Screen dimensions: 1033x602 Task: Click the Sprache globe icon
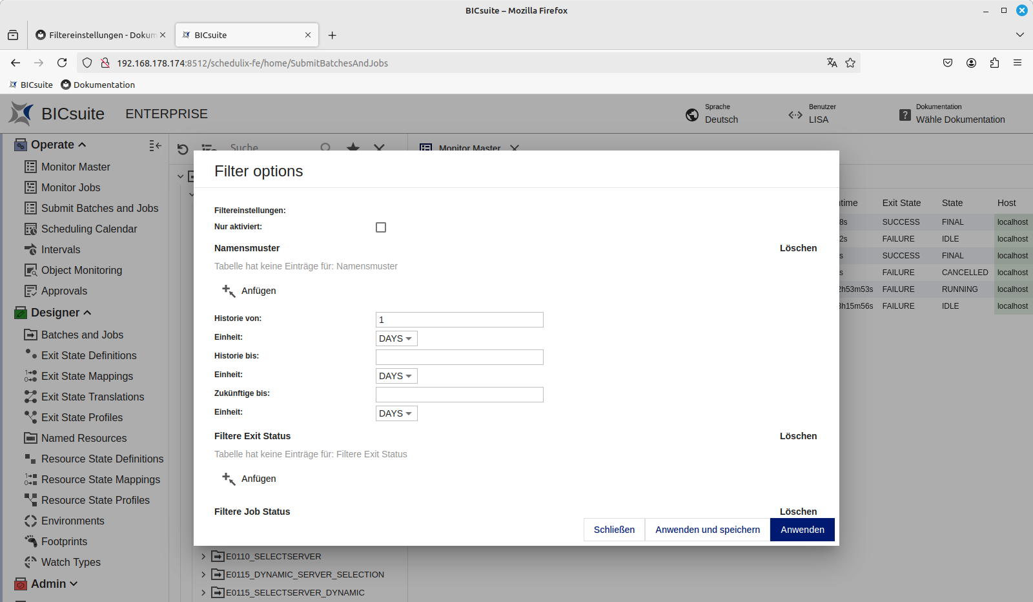692,114
